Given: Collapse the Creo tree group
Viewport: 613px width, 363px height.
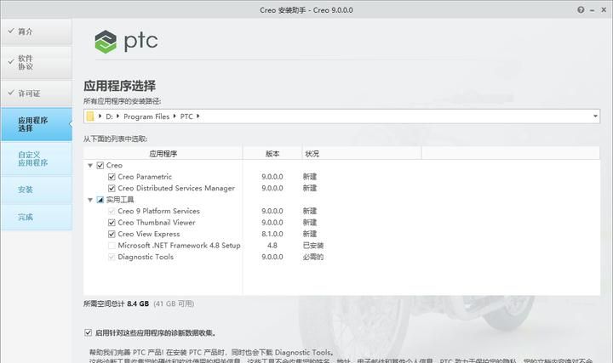Looking at the screenshot, I should [90, 166].
